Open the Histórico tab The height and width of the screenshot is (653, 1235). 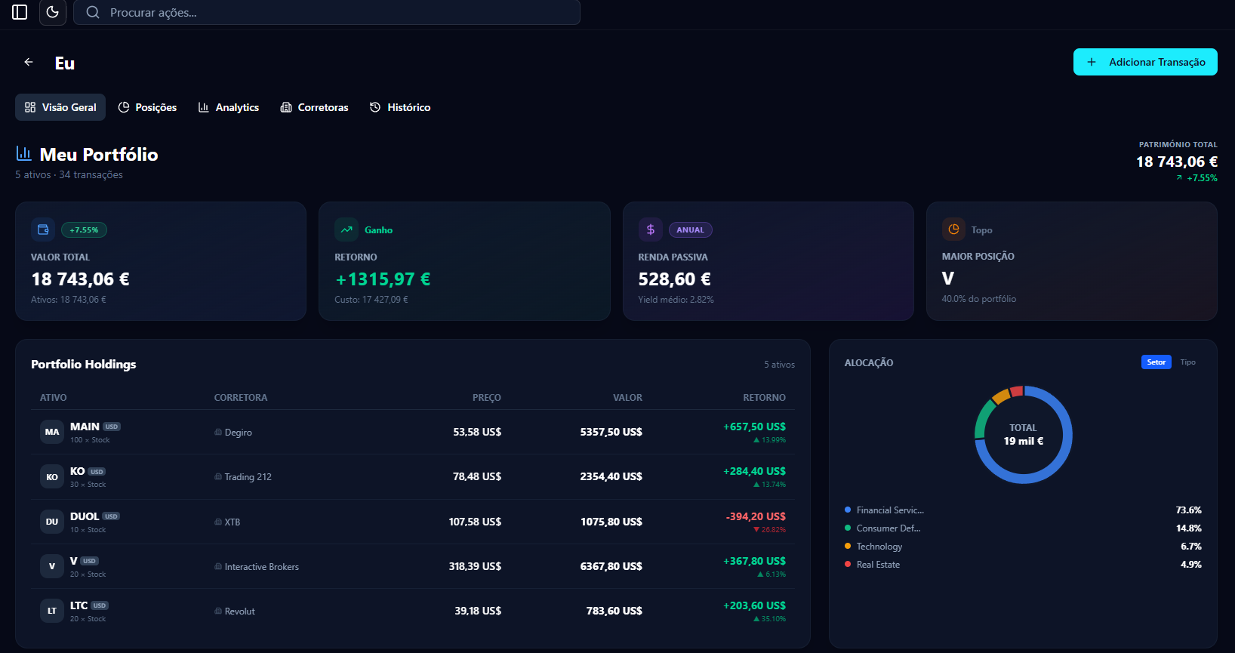pyautogui.click(x=400, y=107)
